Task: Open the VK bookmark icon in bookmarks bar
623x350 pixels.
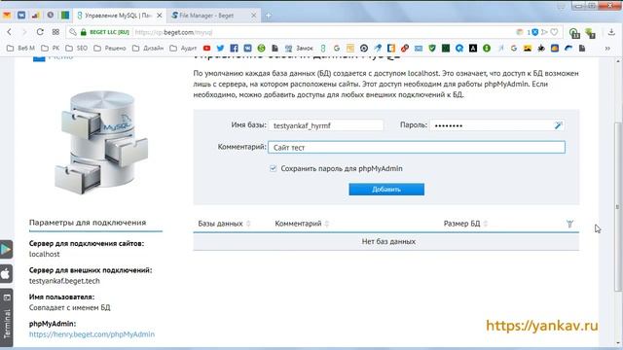Action: (247, 48)
